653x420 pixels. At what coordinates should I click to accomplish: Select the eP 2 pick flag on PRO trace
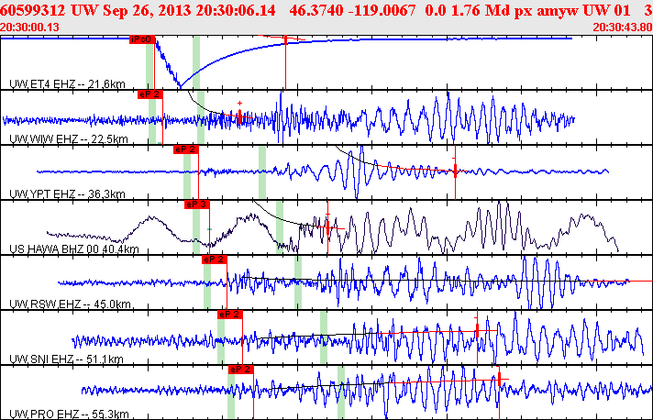tap(241, 370)
